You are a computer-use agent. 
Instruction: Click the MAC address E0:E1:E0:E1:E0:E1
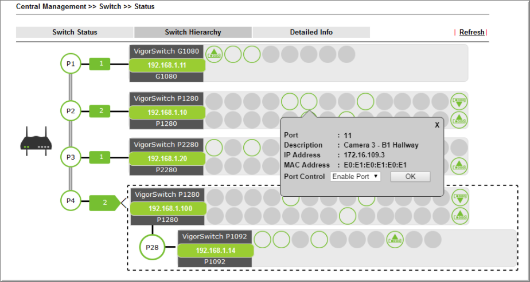click(x=375, y=165)
